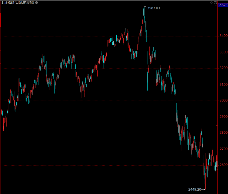This screenshot has height=194, width=228.
Task: Click the 2700 level on price axis
Action: (223, 149)
